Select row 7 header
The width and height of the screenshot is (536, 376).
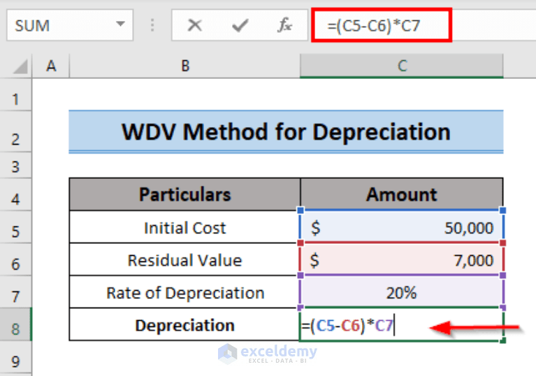[x=16, y=292]
